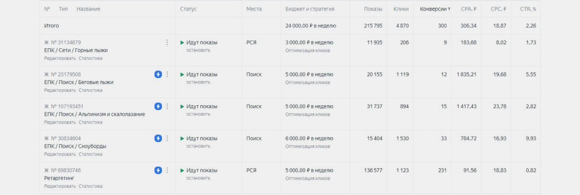This screenshot has height=195, width=580.
Task: Open Статистика for Сноуборды campaign
Action: 90,154
